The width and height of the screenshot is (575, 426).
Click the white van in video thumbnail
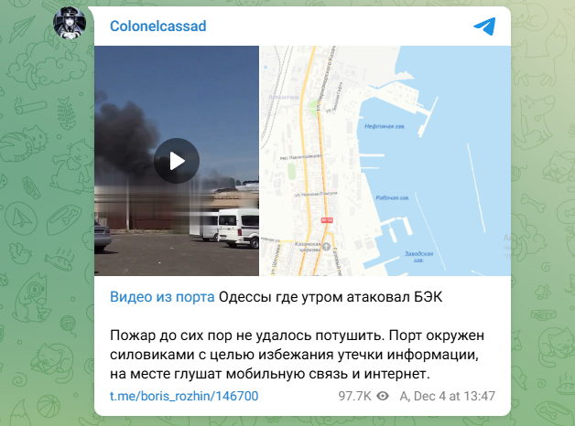click(238, 228)
